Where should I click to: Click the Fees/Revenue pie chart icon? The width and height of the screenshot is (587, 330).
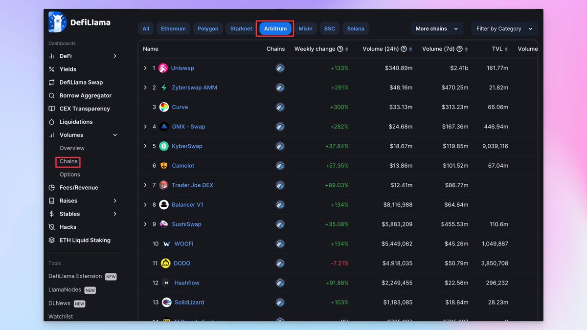52,188
